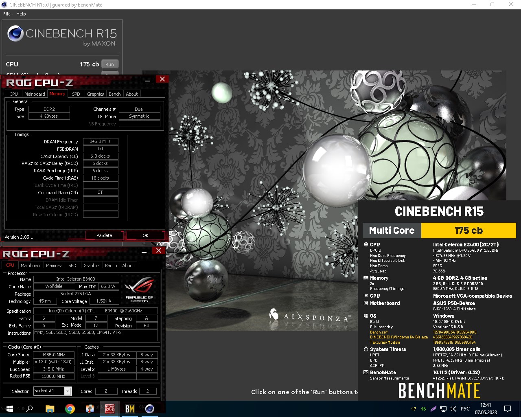Open the File menu in Cinebench
The height and width of the screenshot is (417, 521).
coord(7,14)
